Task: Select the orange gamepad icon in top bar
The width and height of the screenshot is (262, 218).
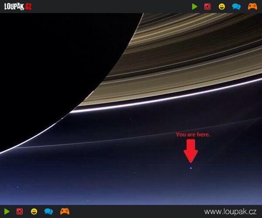Action: click(252, 7)
